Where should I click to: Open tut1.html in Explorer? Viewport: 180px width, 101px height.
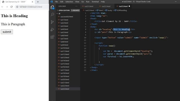[68, 20]
